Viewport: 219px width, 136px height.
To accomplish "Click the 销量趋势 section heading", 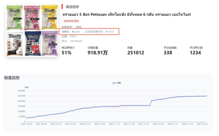I will click(12, 78).
